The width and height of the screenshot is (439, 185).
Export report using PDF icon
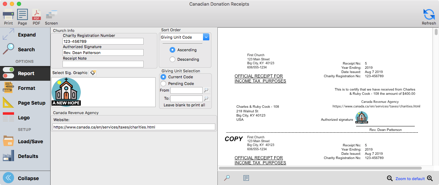[37, 17]
